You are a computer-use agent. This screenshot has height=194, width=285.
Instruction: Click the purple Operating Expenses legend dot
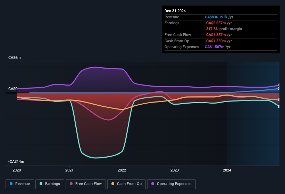153,184
